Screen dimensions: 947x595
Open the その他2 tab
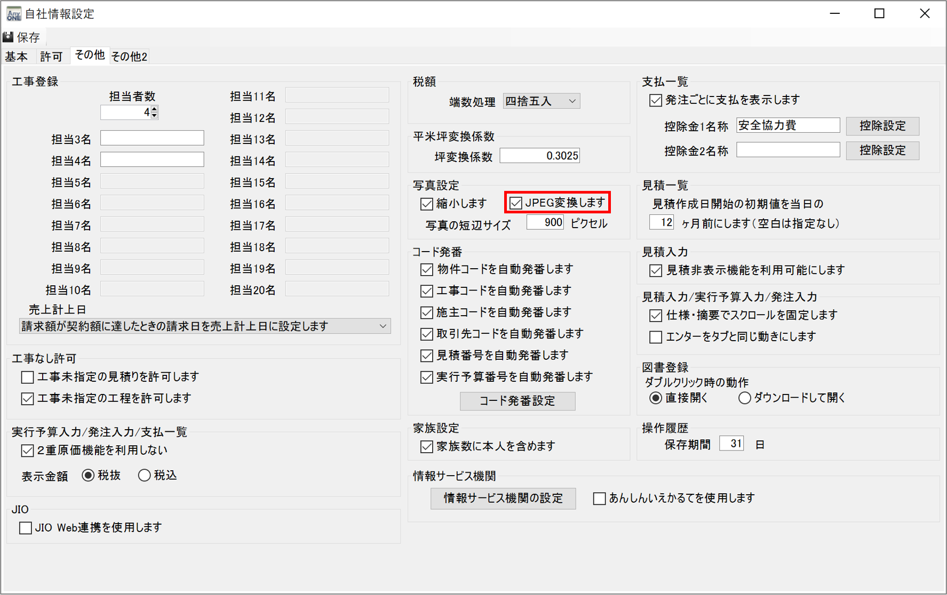[129, 57]
